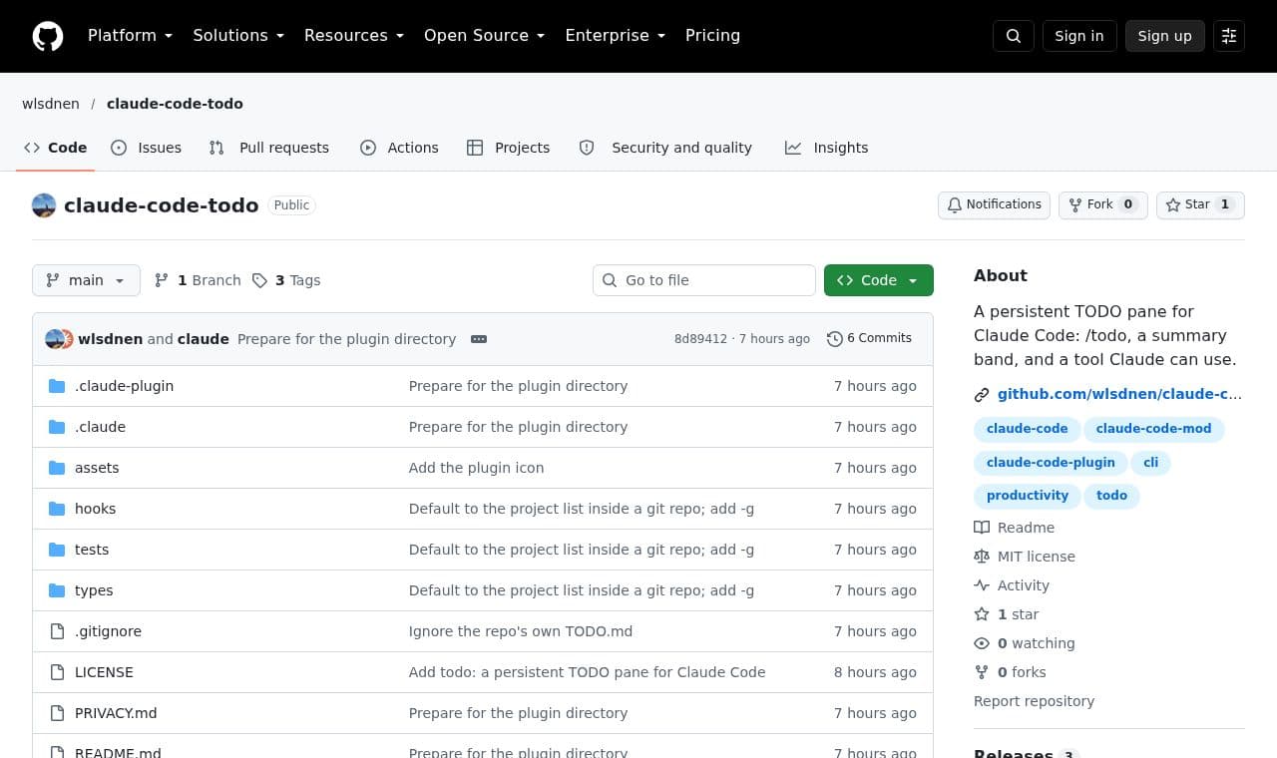Expand the Solutions menu
Screen dimensions: 1277x758
click(238, 36)
